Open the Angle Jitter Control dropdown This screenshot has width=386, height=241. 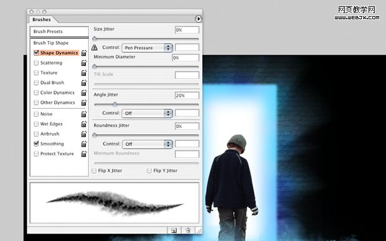[147, 113]
